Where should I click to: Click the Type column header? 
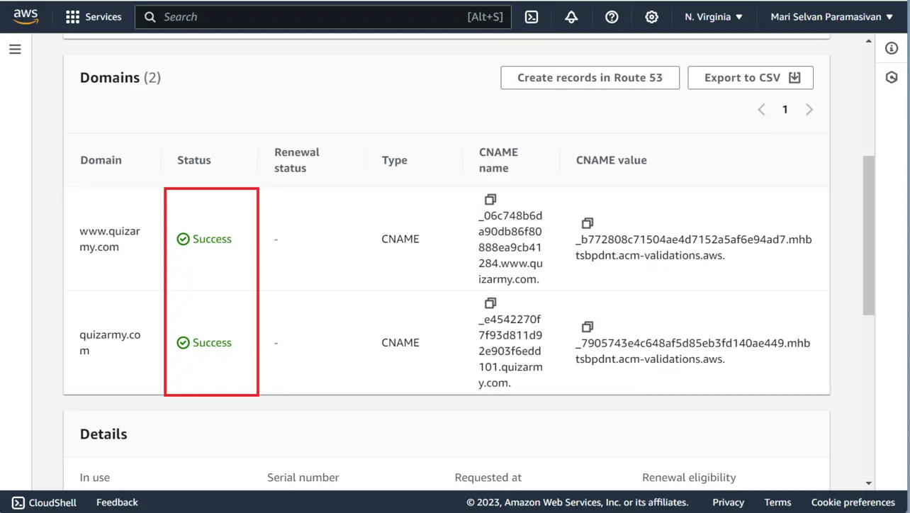[x=395, y=160]
